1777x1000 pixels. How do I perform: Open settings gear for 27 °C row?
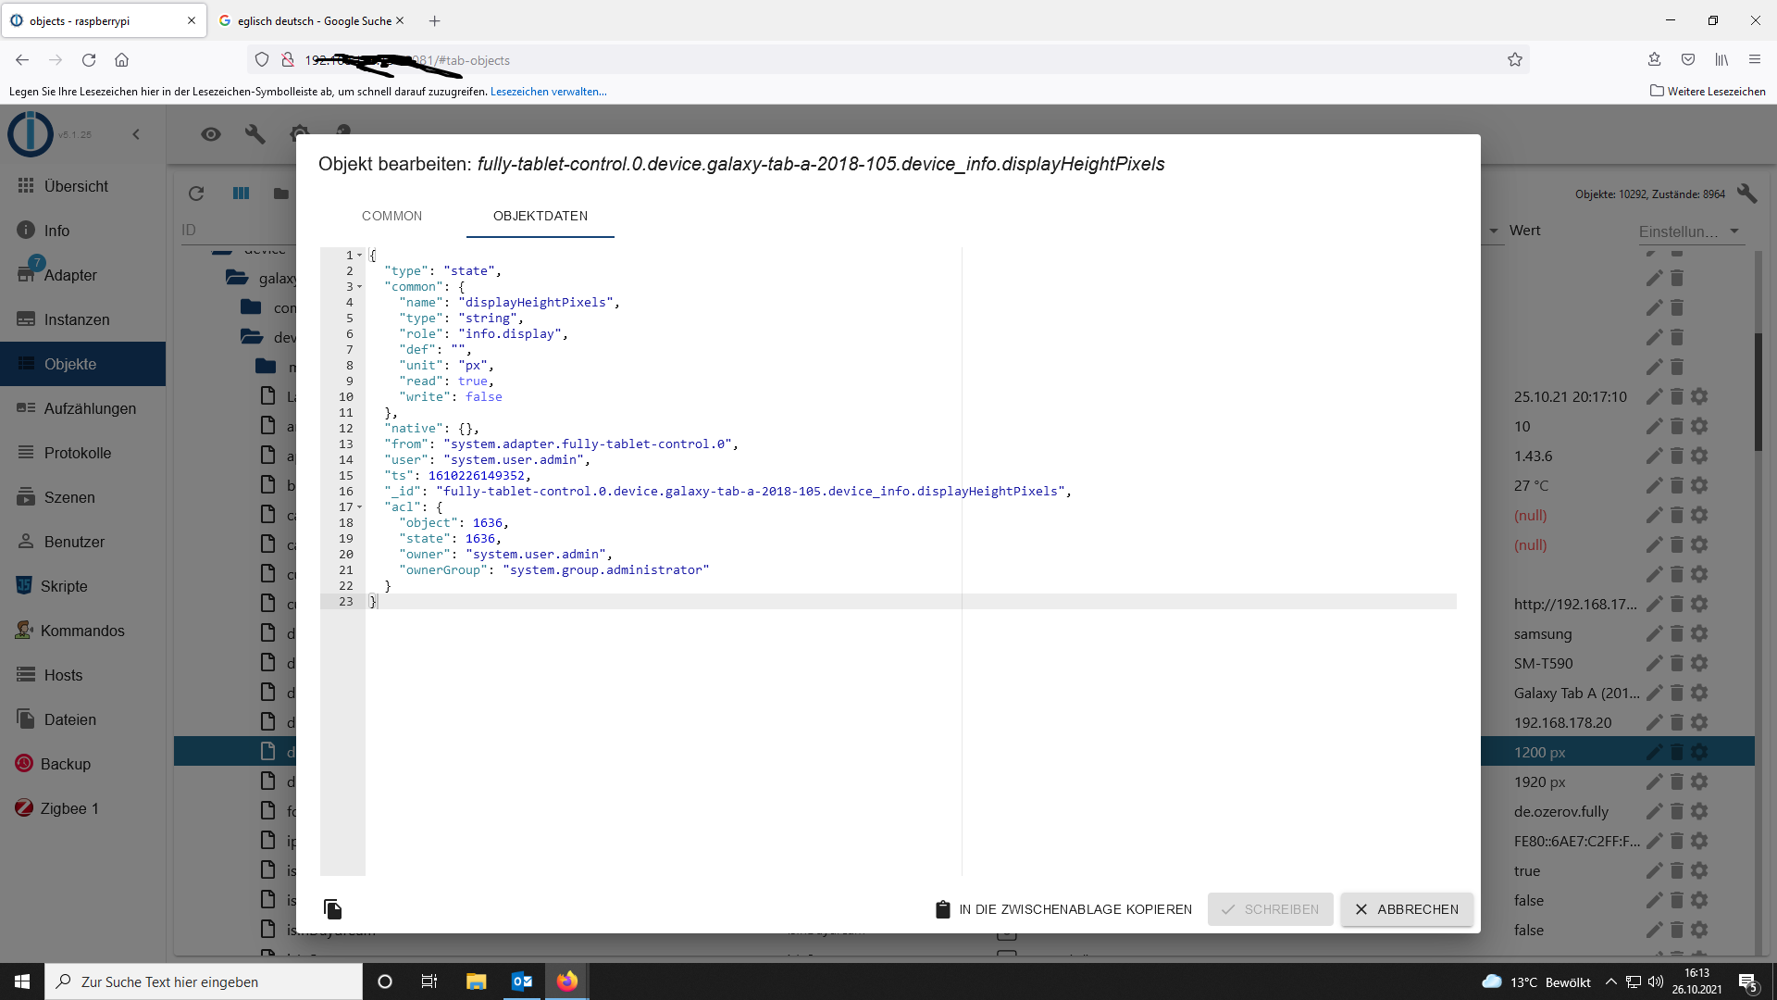point(1699,486)
